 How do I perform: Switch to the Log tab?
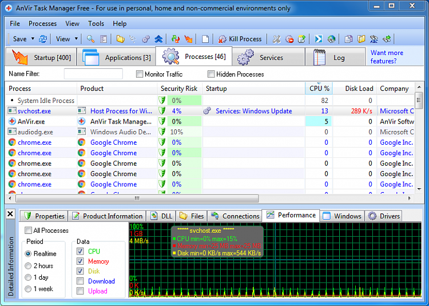pos(335,57)
